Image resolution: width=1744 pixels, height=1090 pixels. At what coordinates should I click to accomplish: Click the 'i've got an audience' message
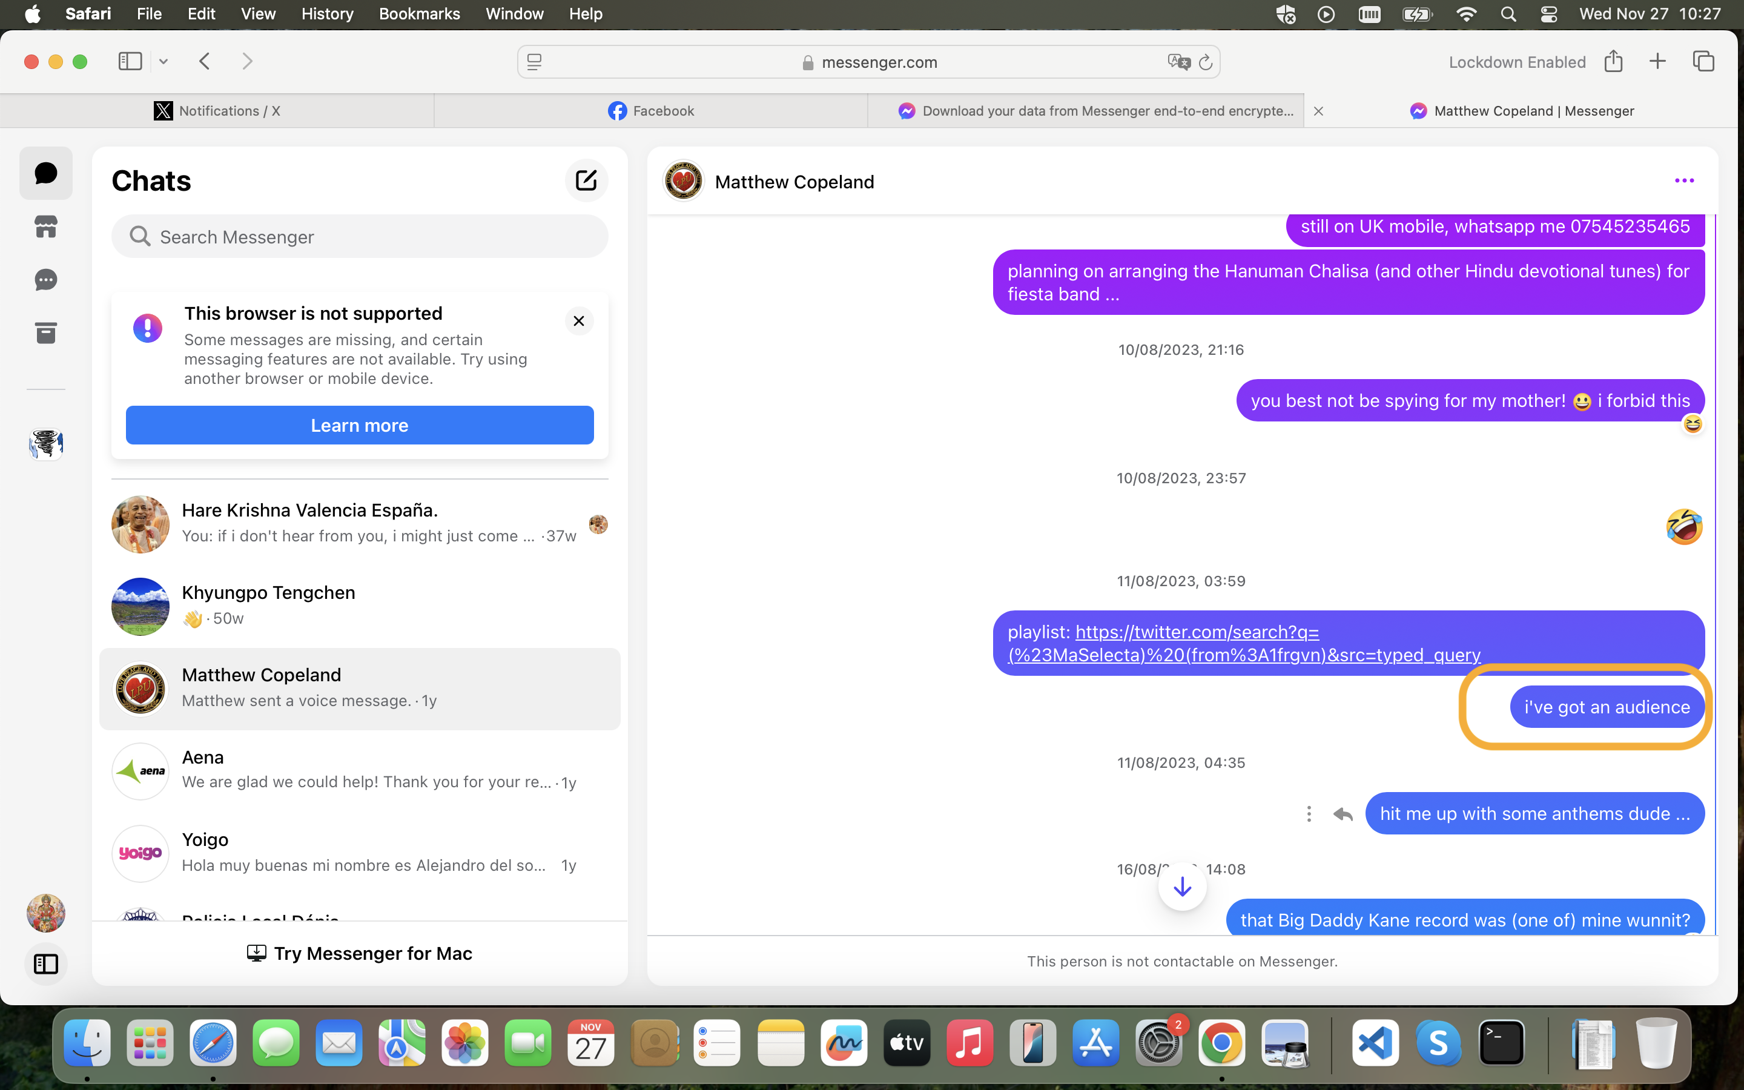1607,707
